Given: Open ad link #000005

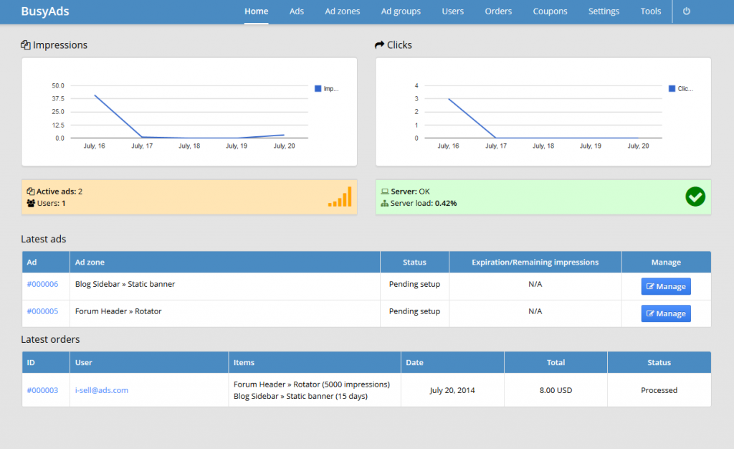Looking at the screenshot, I should (42, 311).
